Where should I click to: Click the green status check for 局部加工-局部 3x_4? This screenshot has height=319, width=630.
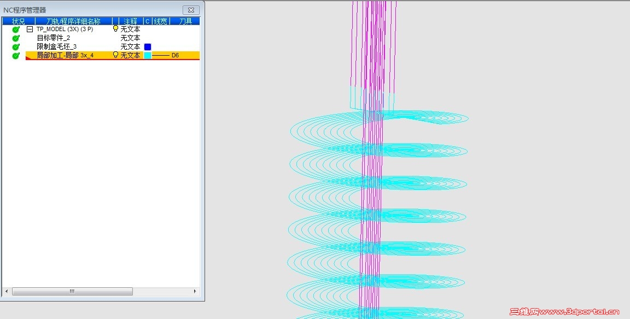click(x=16, y=55)
